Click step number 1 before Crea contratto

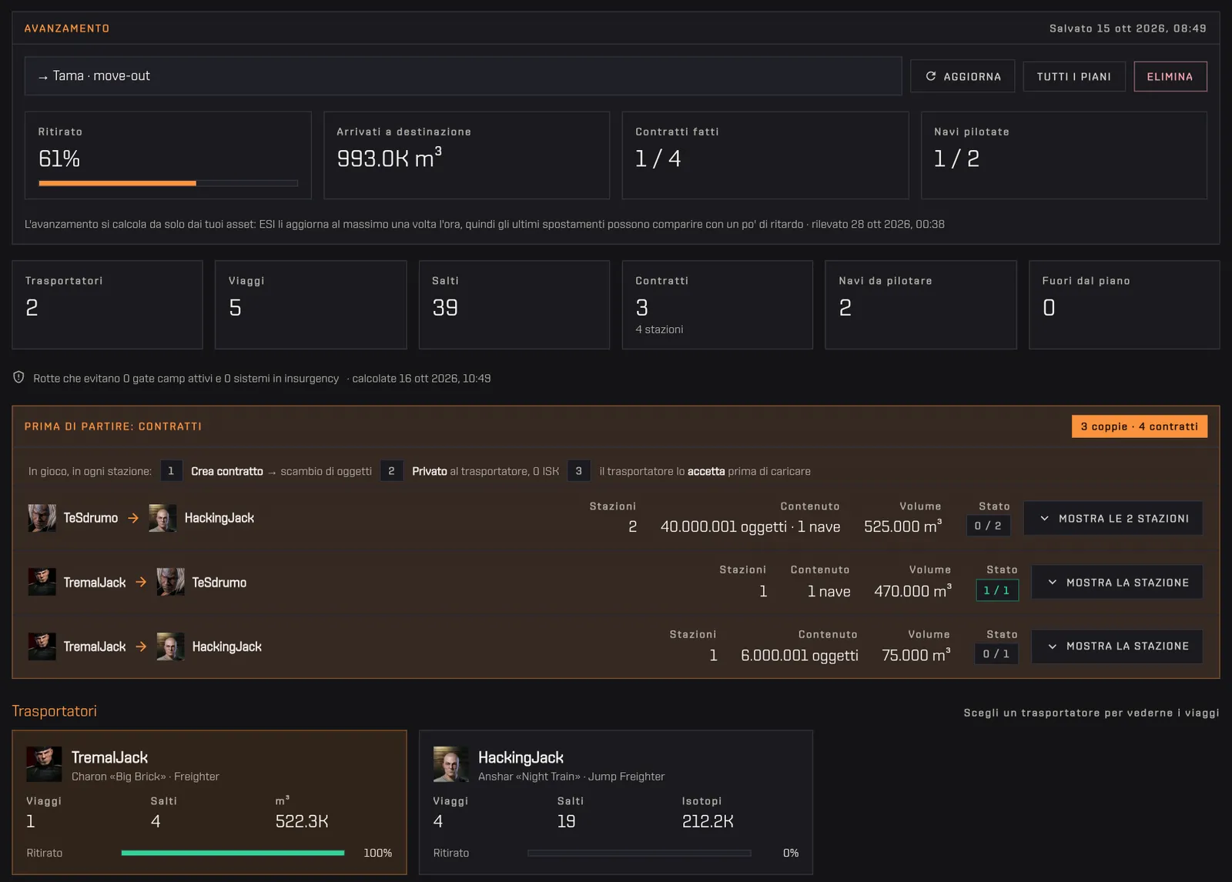pos(171,471)
